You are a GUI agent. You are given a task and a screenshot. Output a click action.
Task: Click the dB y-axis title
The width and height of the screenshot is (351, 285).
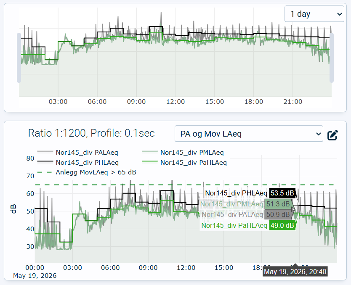[x=13, y=208]
